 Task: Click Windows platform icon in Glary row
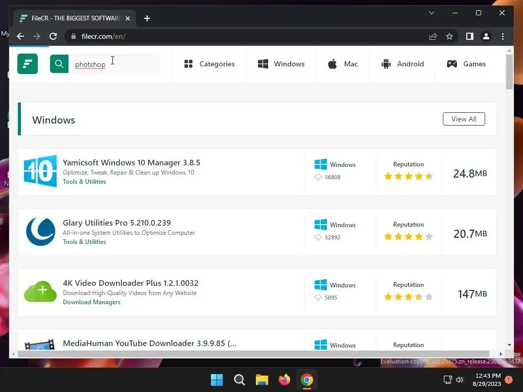coord(321,225)
